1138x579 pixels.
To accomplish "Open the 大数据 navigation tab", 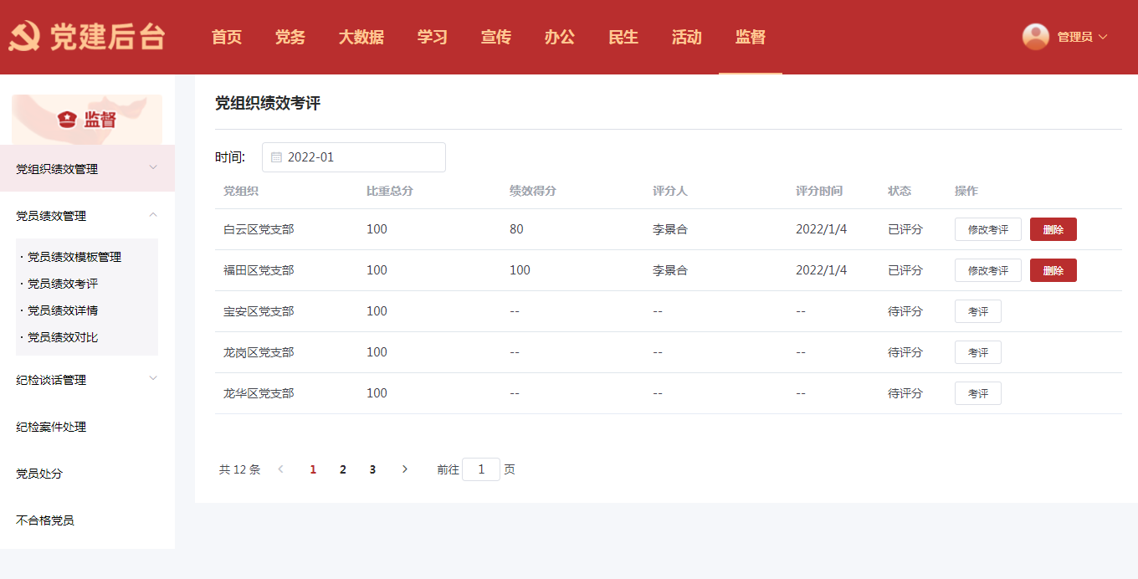I will tap(361, 37).
